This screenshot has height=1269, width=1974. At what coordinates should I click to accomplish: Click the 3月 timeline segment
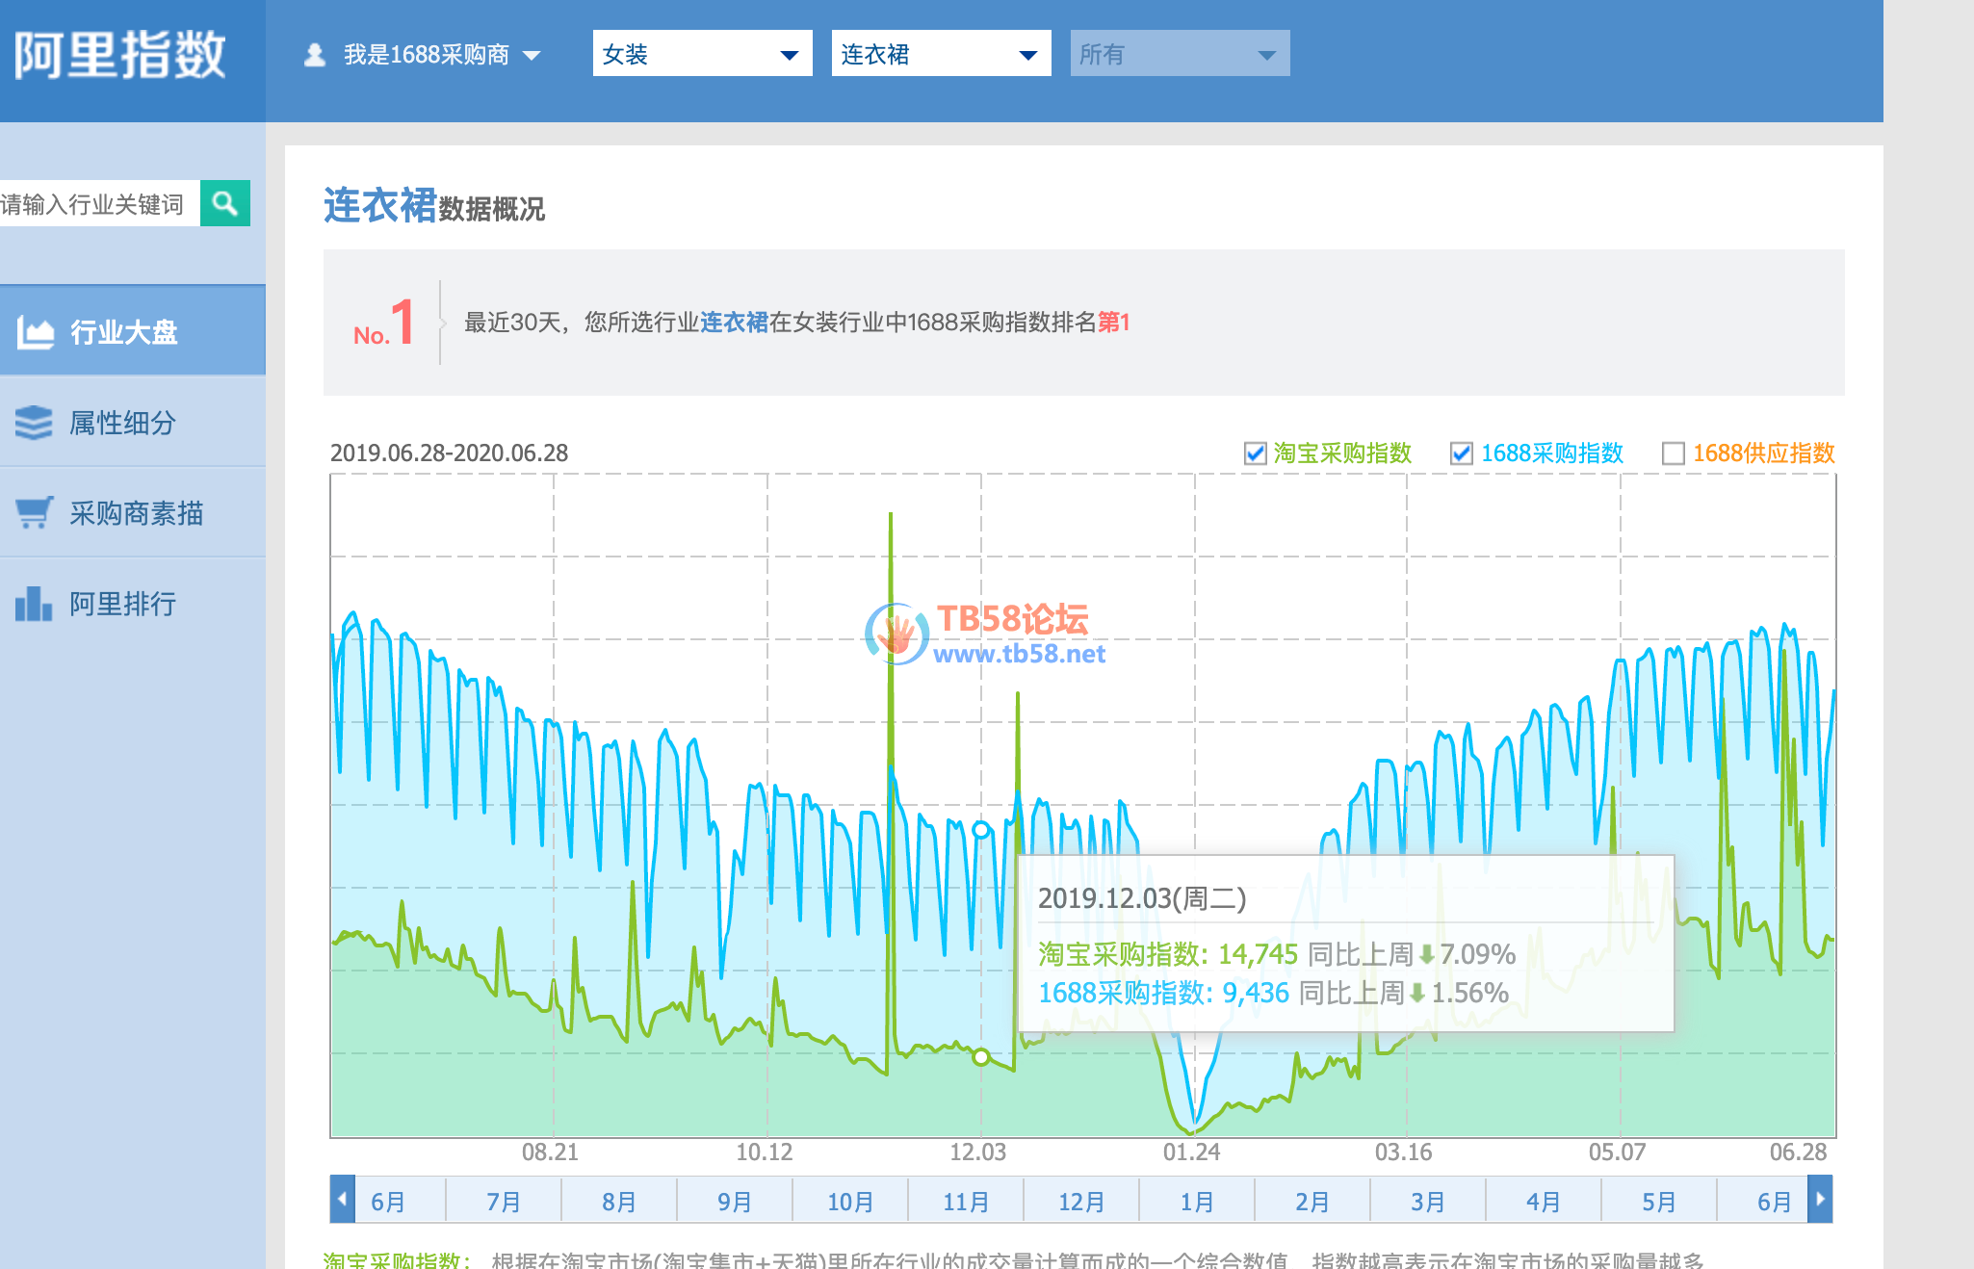1428,1202
